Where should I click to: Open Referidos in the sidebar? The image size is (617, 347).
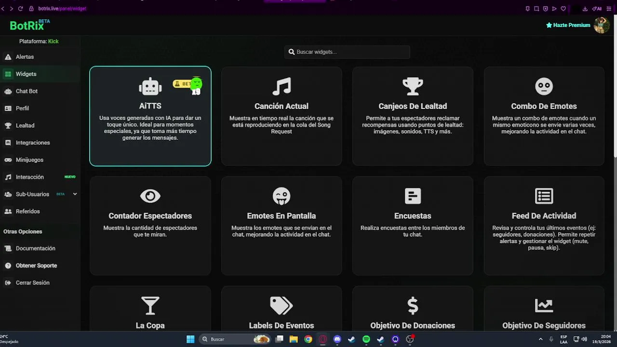[40, 212]
